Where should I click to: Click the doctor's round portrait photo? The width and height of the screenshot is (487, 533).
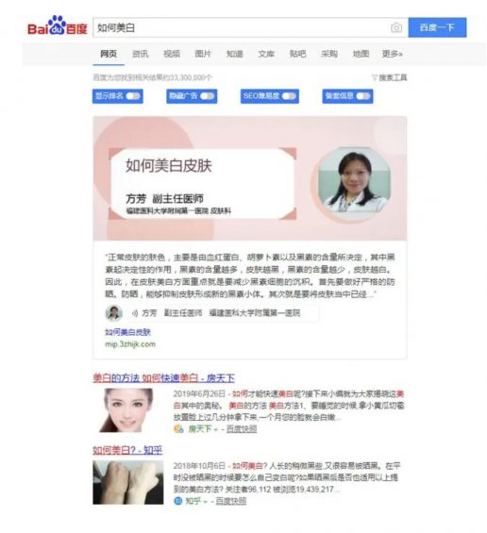(354, 180)
